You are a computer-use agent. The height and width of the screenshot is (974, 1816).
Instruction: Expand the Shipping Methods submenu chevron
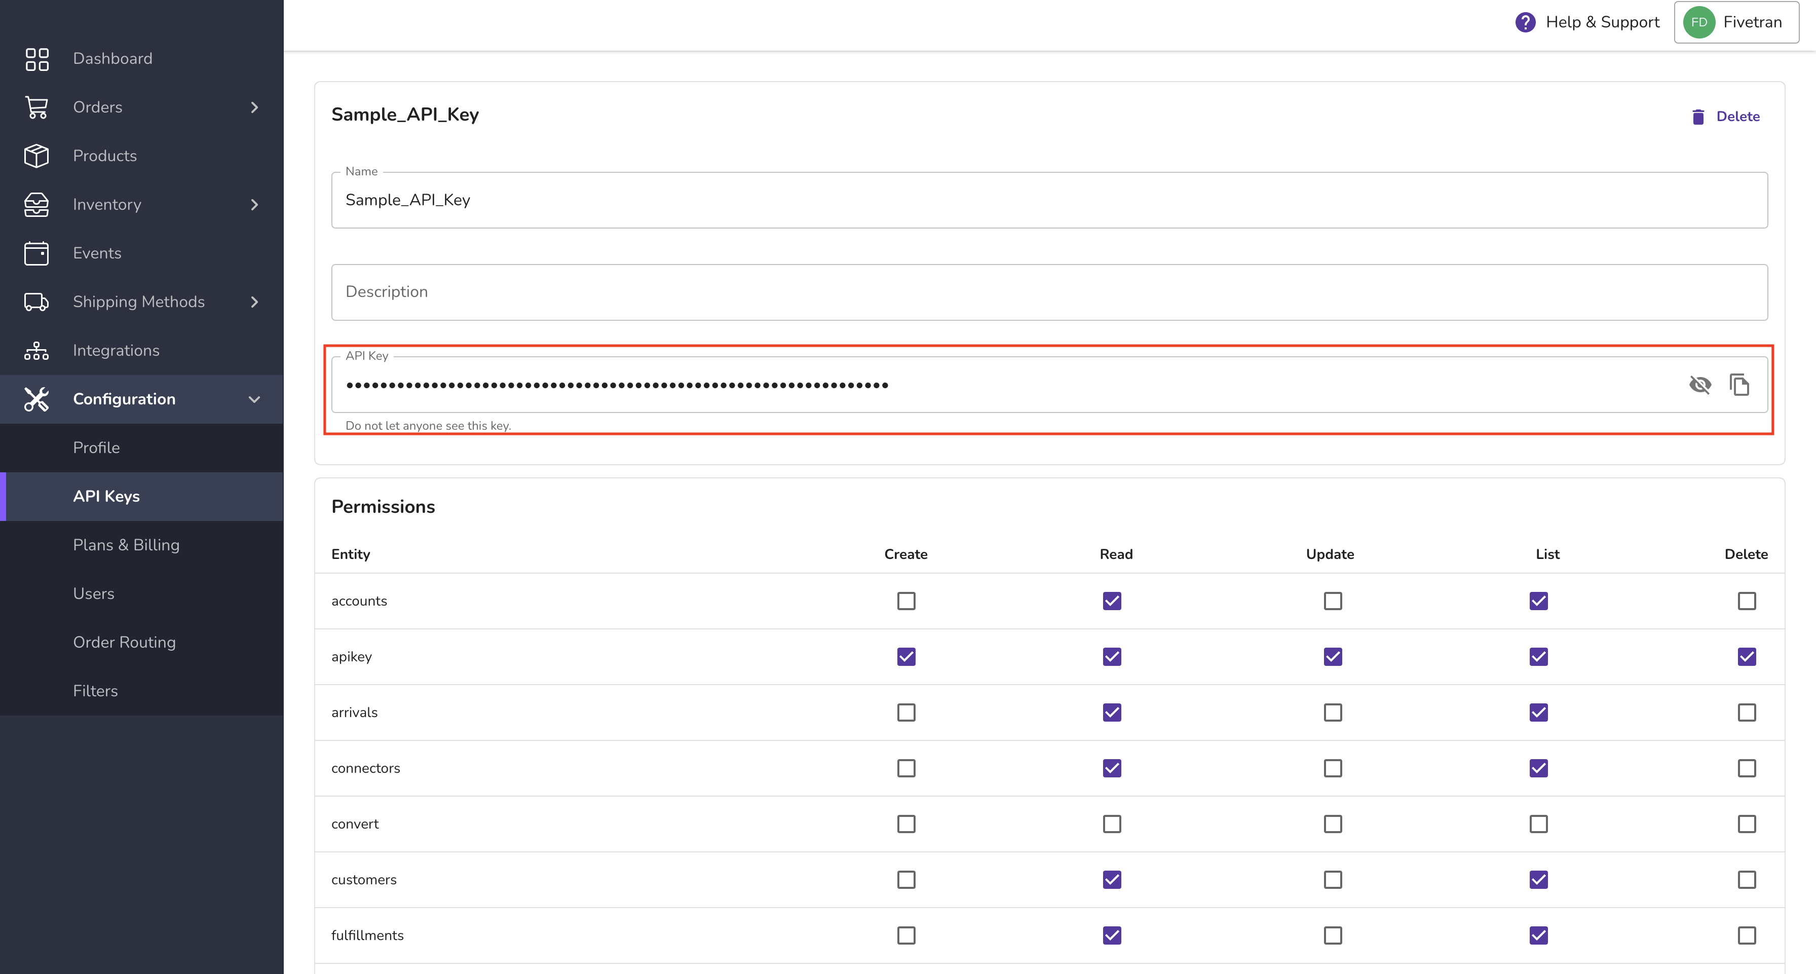coord(254,302)
